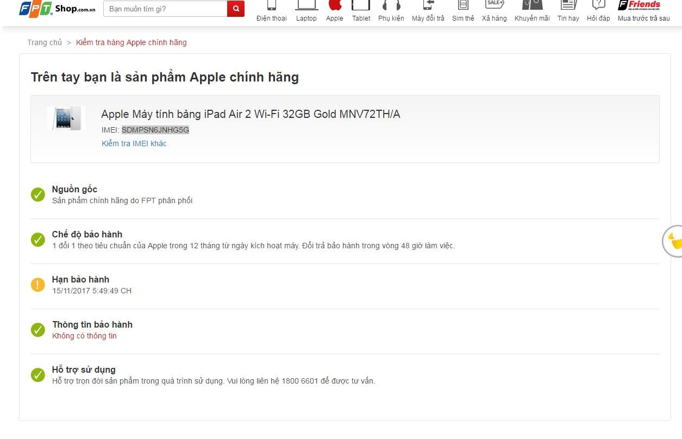Open the Apple category icon

point(335,5)
